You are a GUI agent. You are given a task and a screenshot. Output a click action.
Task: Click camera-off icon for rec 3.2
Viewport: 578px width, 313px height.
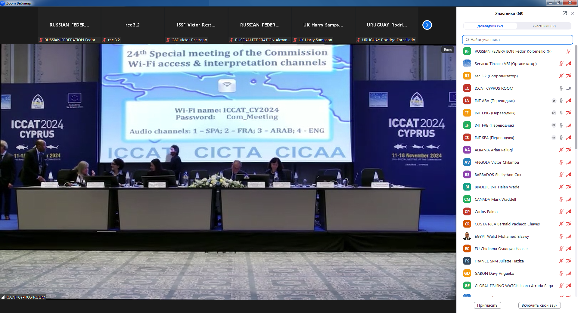(568, 76)
